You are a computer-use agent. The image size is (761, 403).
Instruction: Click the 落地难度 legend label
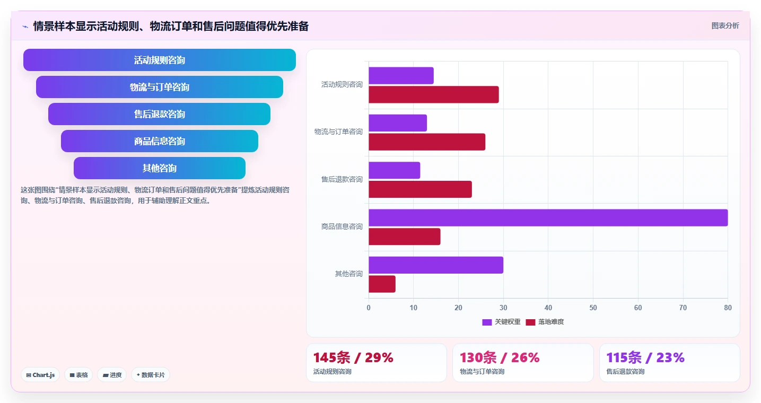pos(551,322)
